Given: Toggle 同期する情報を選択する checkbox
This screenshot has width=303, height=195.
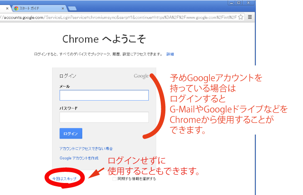Looking at the screenshot, I should tap(115, 179).
